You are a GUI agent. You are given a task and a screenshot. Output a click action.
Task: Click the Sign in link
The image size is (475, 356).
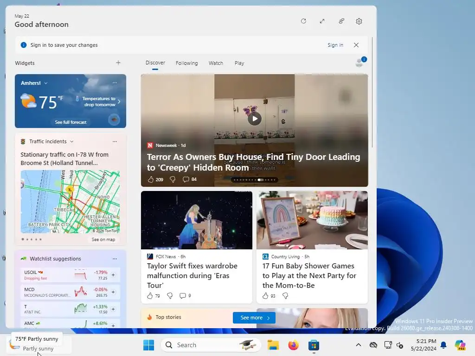click(335, 45)
